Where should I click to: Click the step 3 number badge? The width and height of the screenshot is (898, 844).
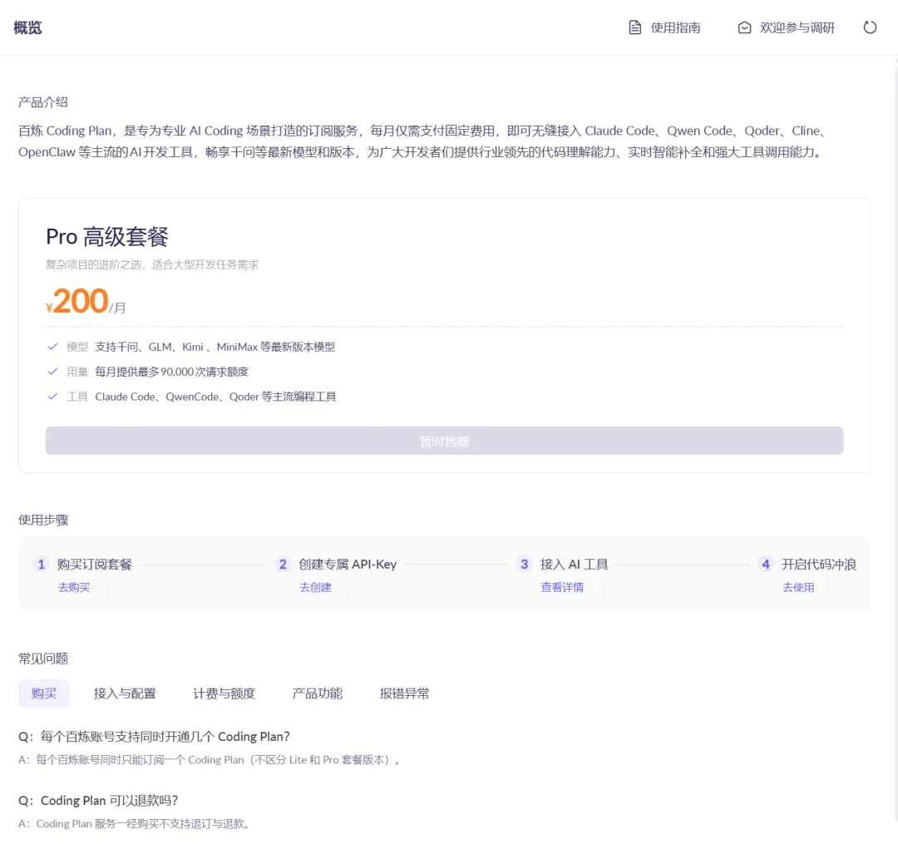pos(524,564)
